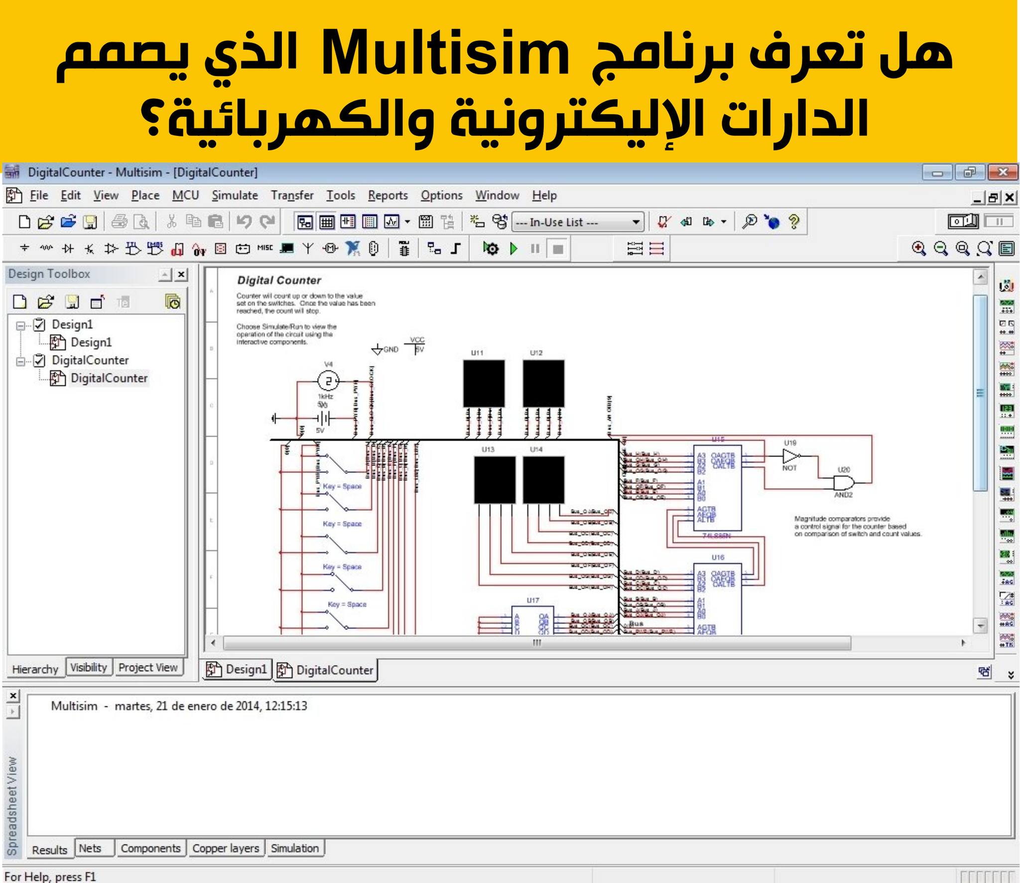This screenshot has width=1020, height=883.
Task: Click the New file icon in main toolbar
Action: [24, 222]
